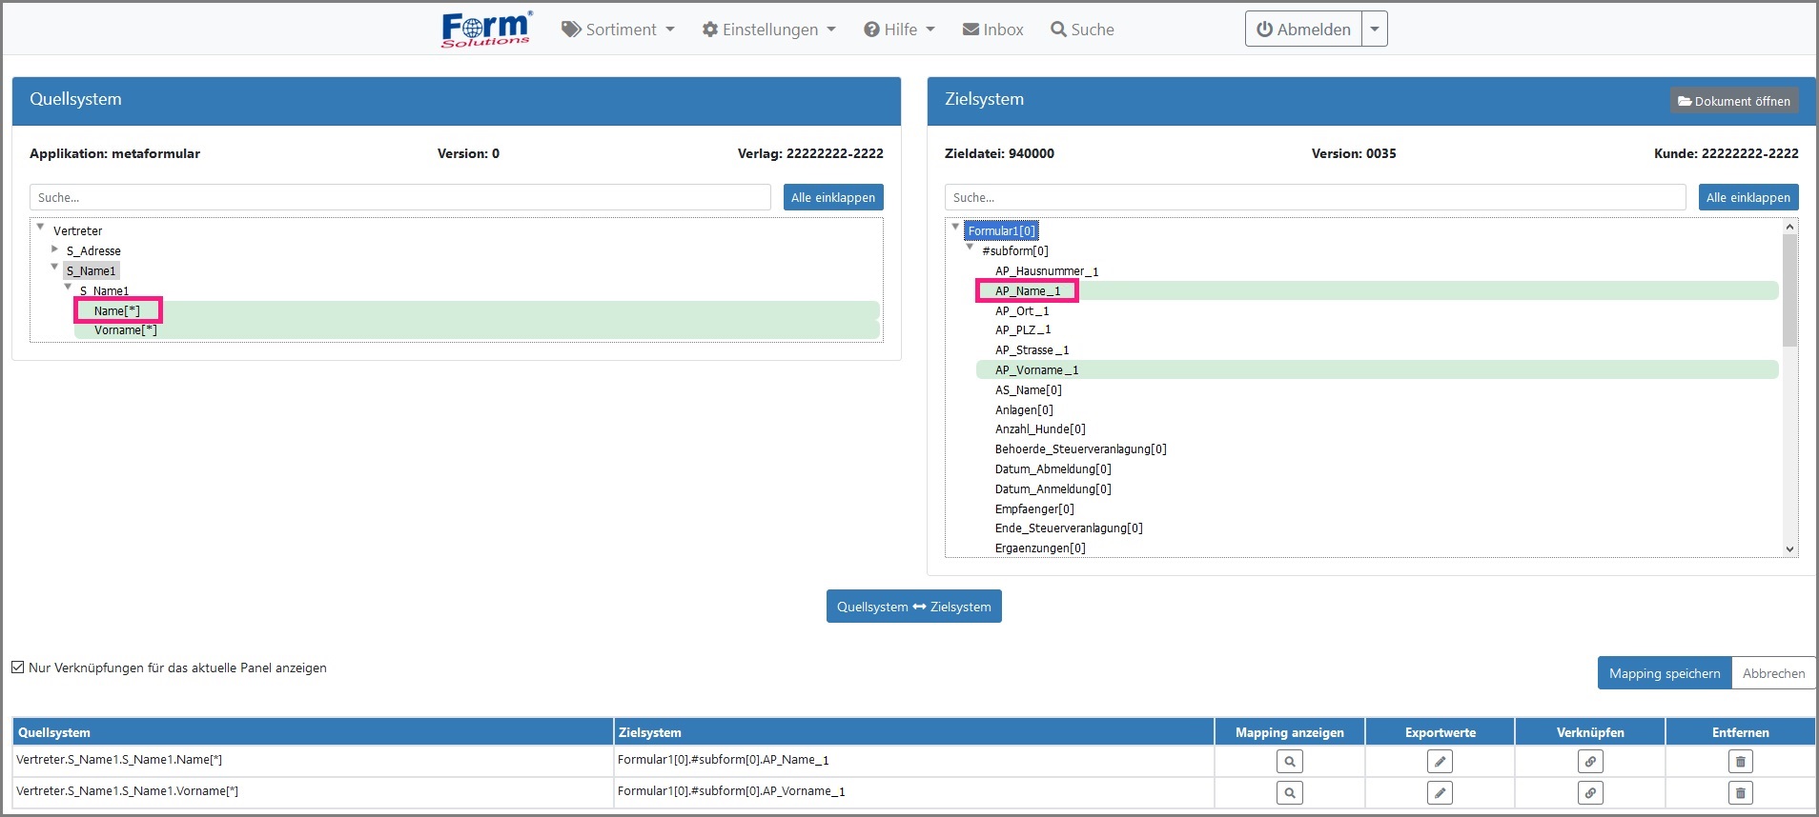
Task: Collapse the Formular1[0] node arrow
Action: point(955,227)
